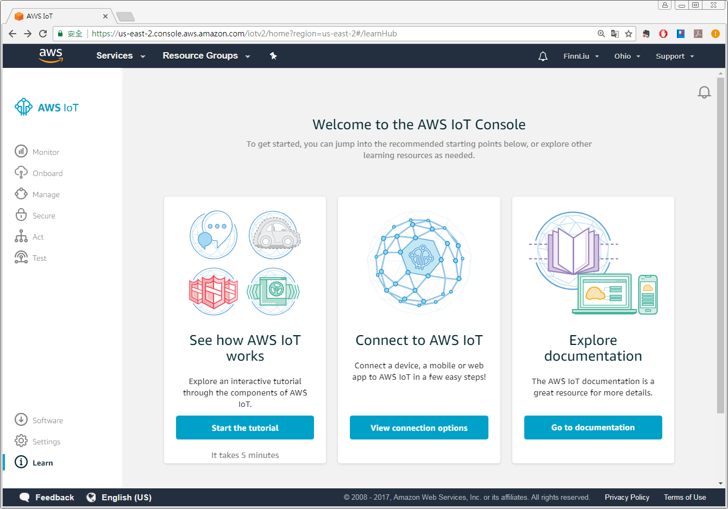Open the FinnLiu account dropdown
728x509 pixels.
point(581,56)
